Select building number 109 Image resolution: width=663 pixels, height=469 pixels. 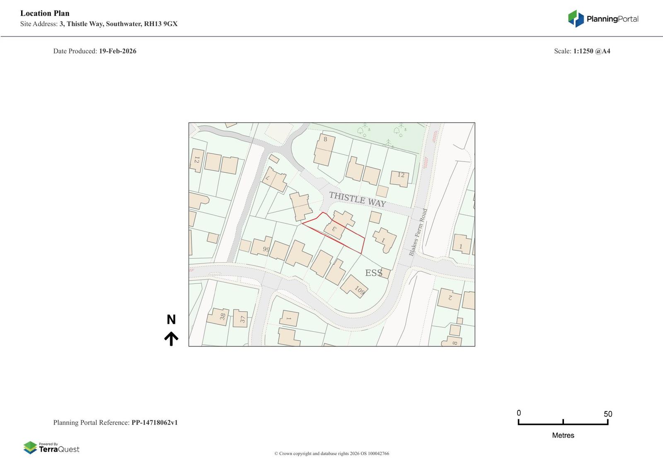(x=355, y=287)
